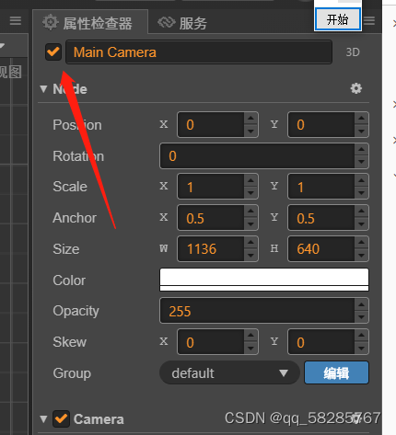Open the white Color swatch picker
The image size is (396, 435).
[264, 280]
